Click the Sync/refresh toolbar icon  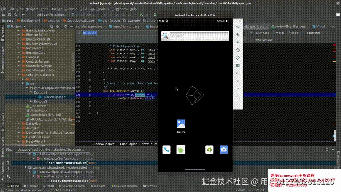point(16,15)
